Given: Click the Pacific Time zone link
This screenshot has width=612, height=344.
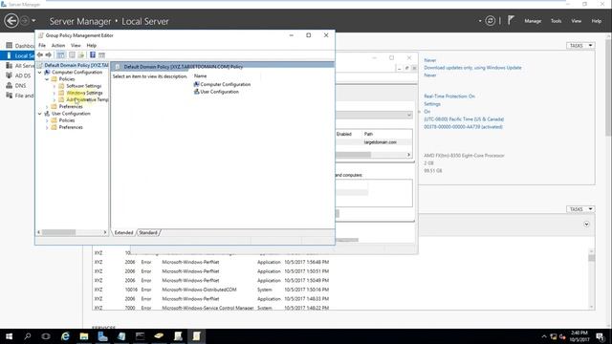Looking at the screenshot, I should 464,118.
